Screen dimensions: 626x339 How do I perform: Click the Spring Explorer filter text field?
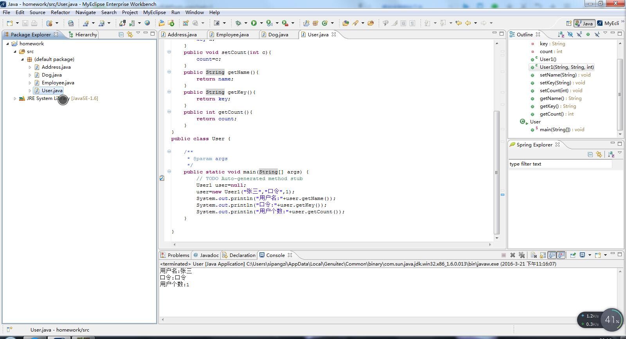(x=560, y=164)
